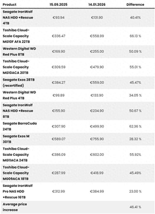Image resolution: width=155 pixels, height=214 pixels.
Task: Select Toshiba MG10ACA 20TB product name
Action: (16, 67)
